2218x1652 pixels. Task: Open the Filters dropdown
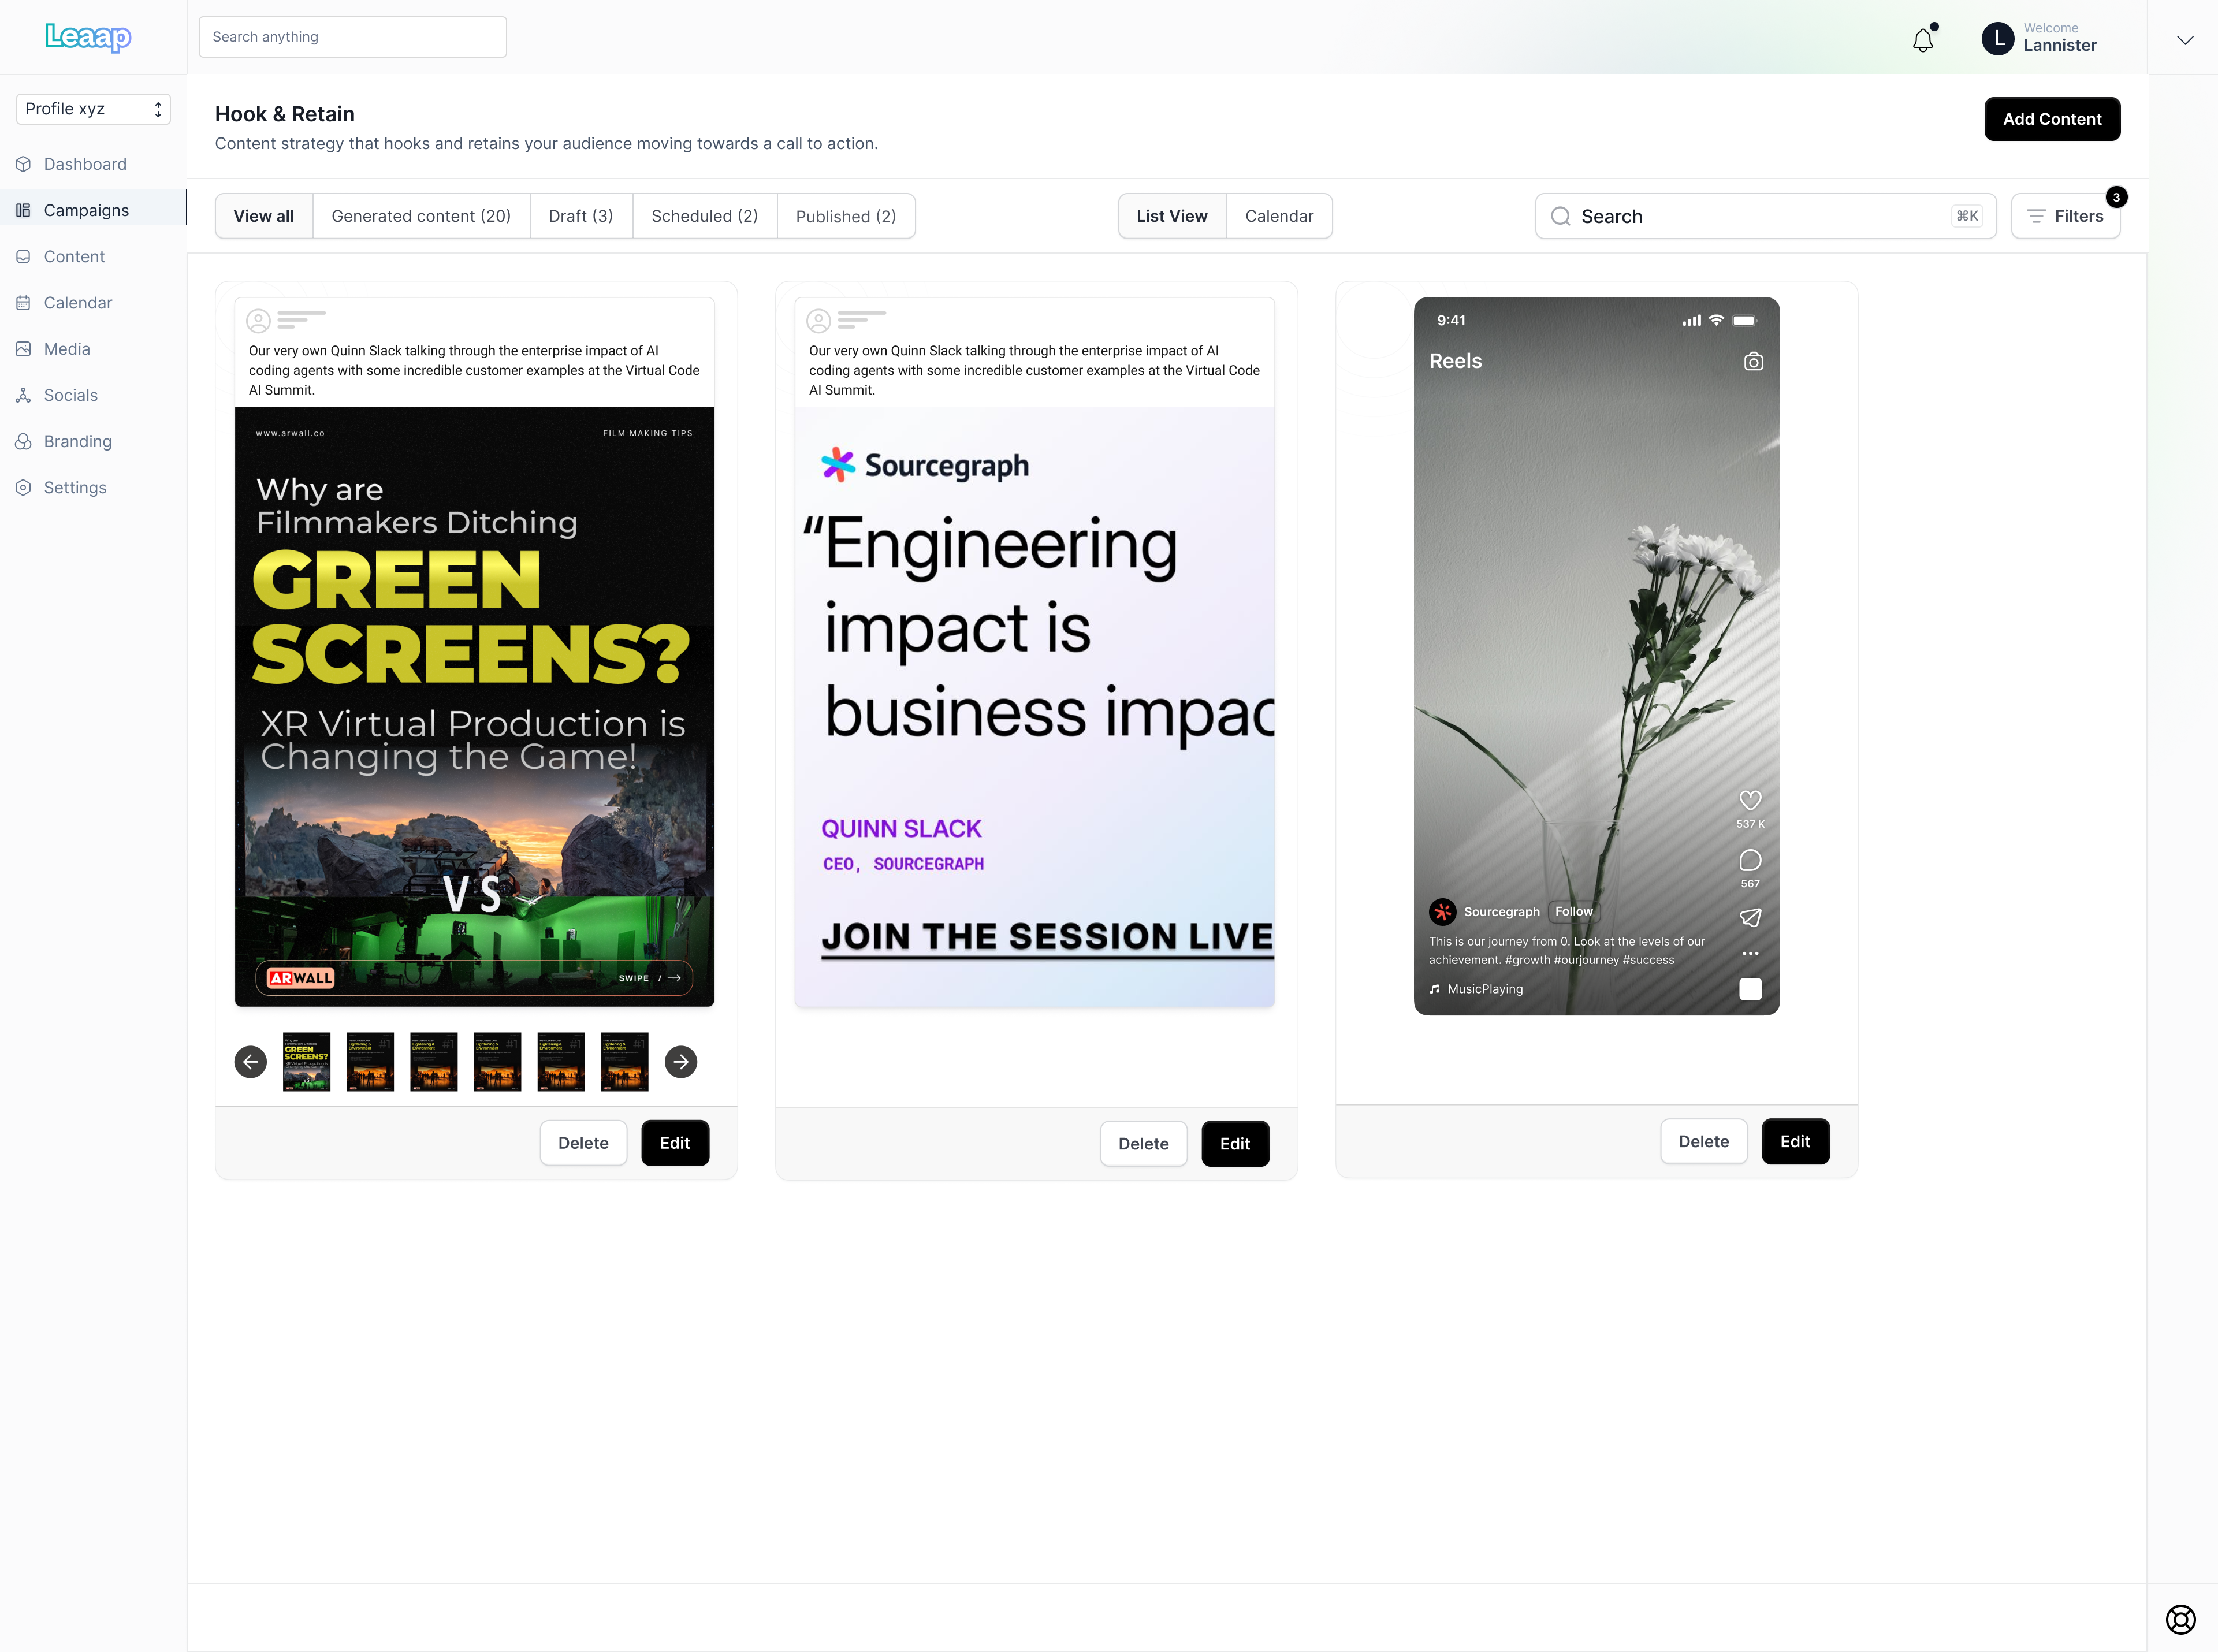click(2065, 216)
